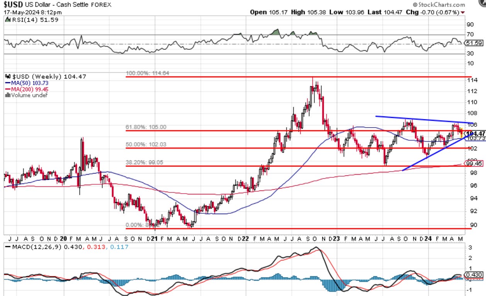Click the 61.80%: 105.00 Fibonacci label

(x=146, y=127)
